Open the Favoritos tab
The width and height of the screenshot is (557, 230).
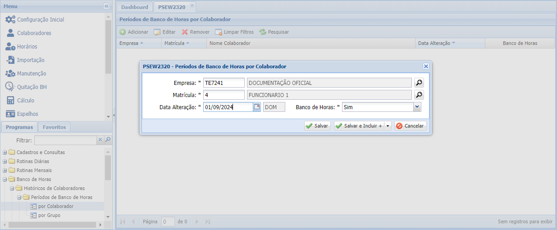pos(54,127)
